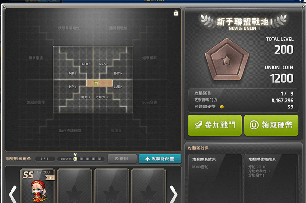
Task: Click the STR region label
Action: [x=86, y=64]
